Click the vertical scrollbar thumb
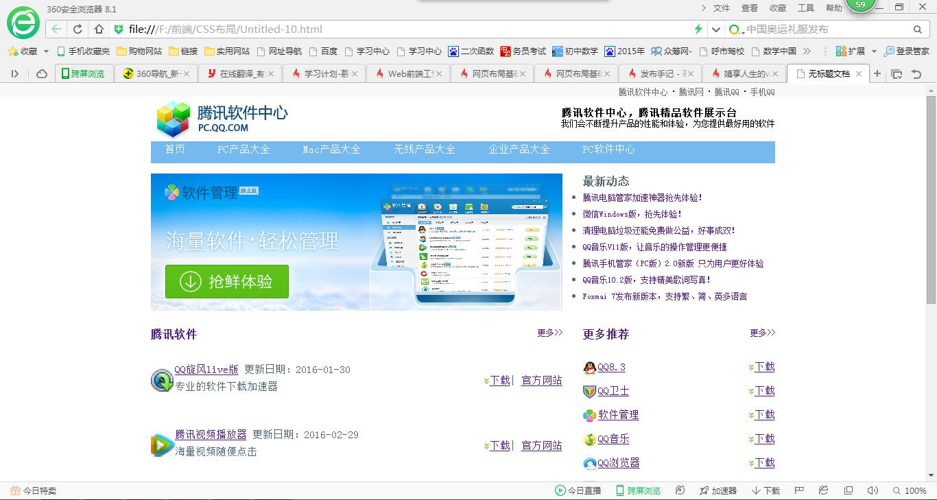Screen dimensions: 937x500 pos(931,200)
